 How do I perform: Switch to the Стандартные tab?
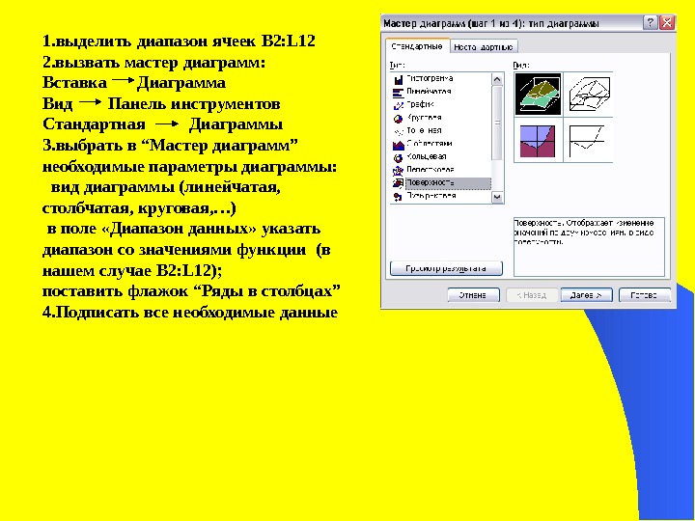tap(417, 46)
